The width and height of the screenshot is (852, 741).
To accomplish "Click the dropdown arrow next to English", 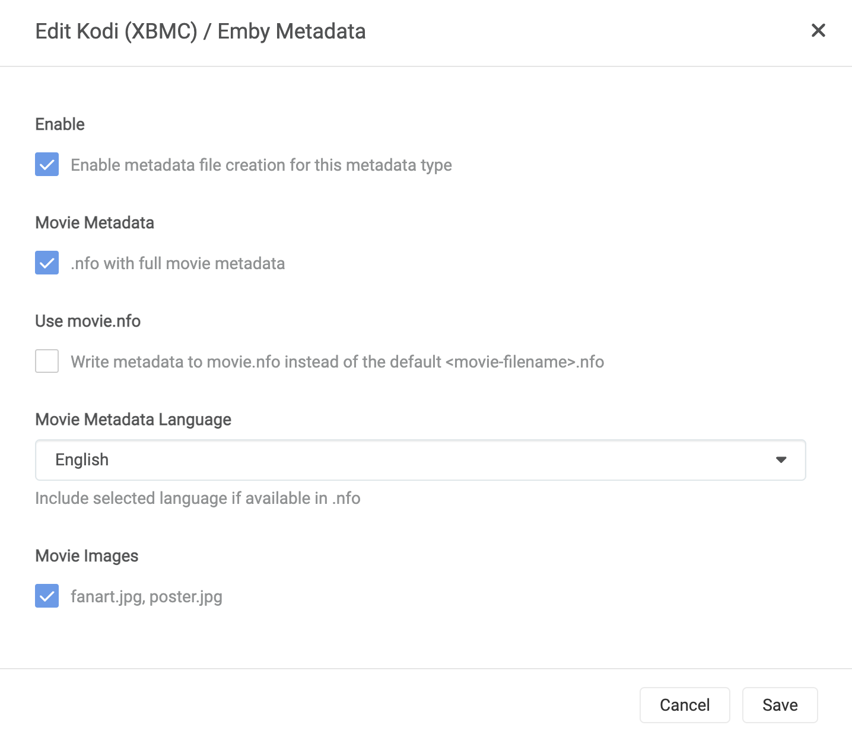I will 781,460.
